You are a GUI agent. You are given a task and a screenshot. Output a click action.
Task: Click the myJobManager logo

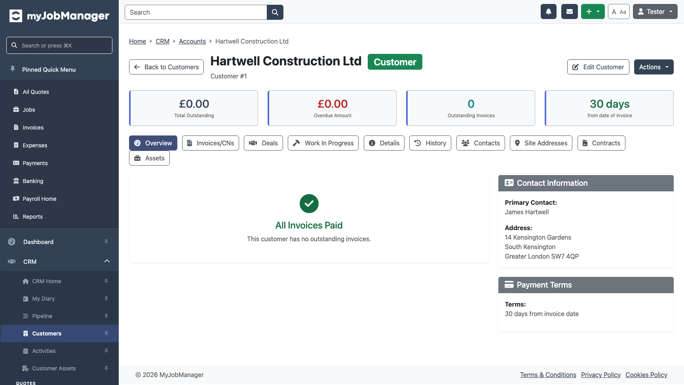(x=59, y=16)
